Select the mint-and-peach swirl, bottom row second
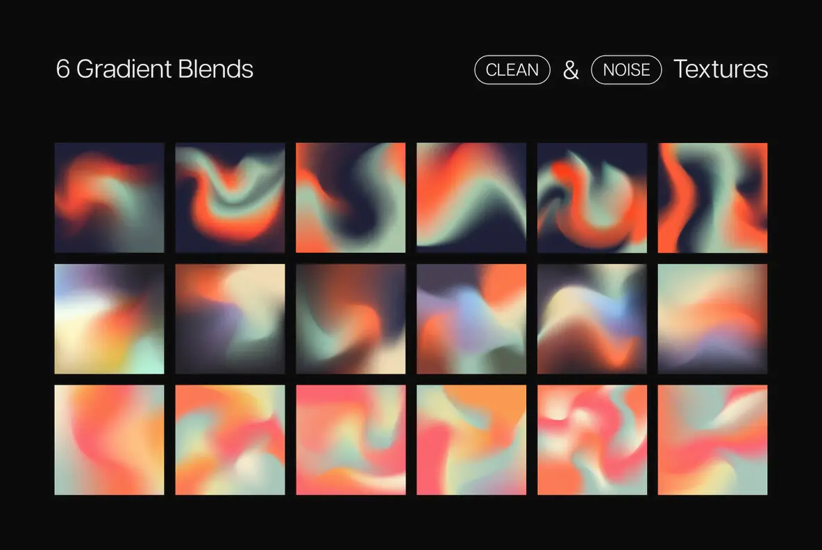 (230, 439)
